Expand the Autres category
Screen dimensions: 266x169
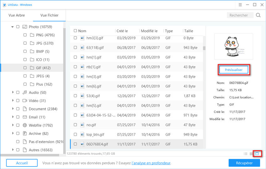(x=13, y=150)
